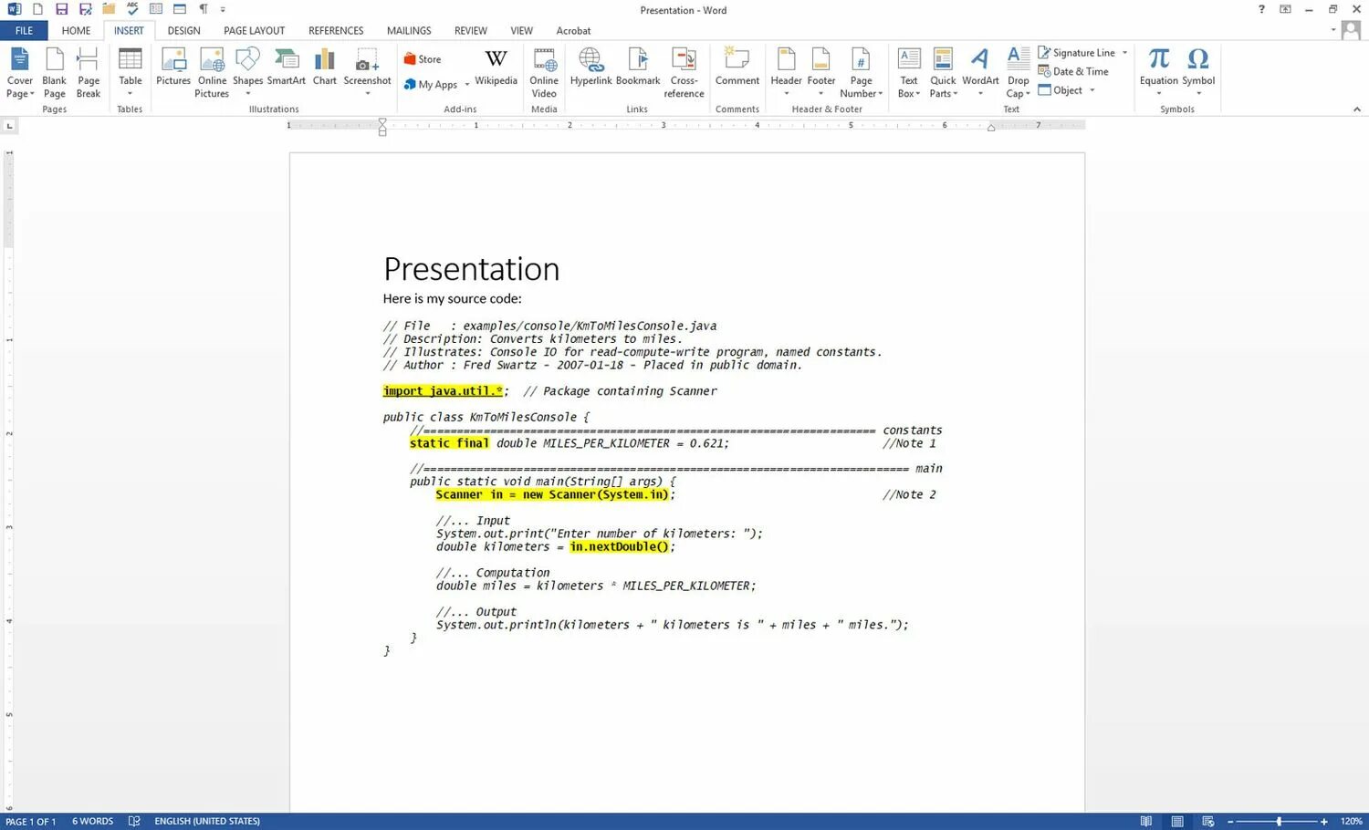Open the Acrobat tab
This screenshot has height=830, width=1369.
click(573, 31)
